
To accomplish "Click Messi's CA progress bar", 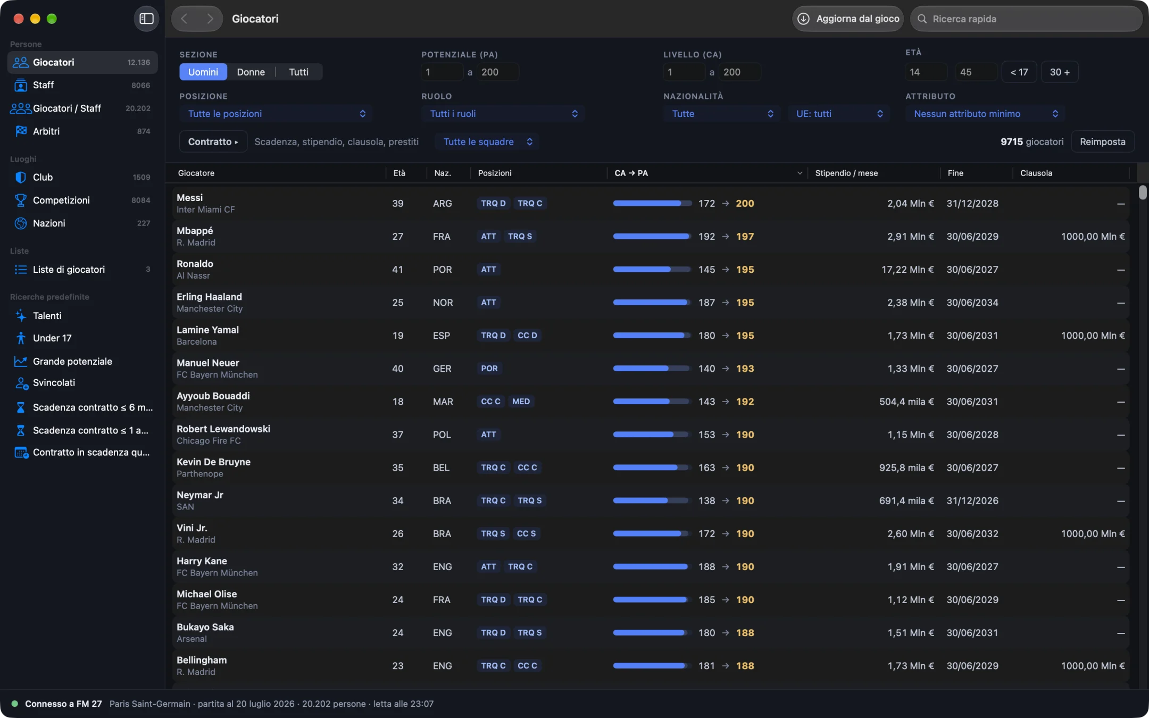I will 652,203.
